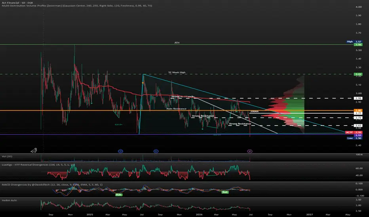Viewport: 369px width, 217px height.
Task: Click the 2025 label on time axis
Action: pyautogui.click(x=89, y=214)
